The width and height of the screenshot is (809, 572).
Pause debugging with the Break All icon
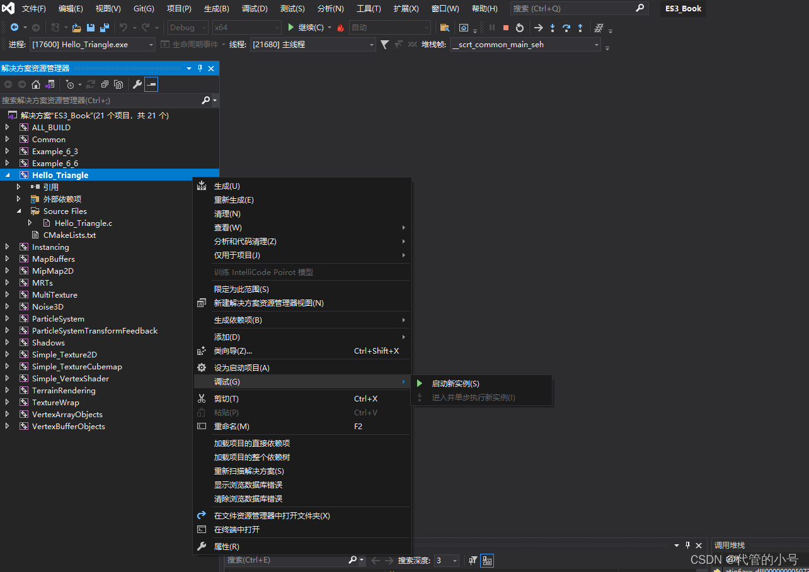(x=491, y=28)
